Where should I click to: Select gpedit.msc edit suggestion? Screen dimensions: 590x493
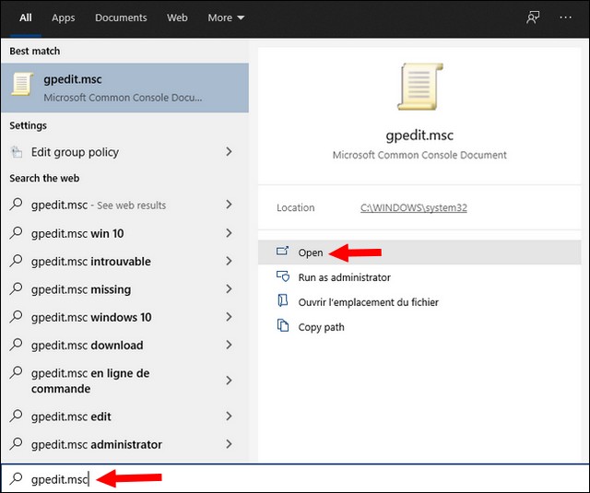[125, 417]
